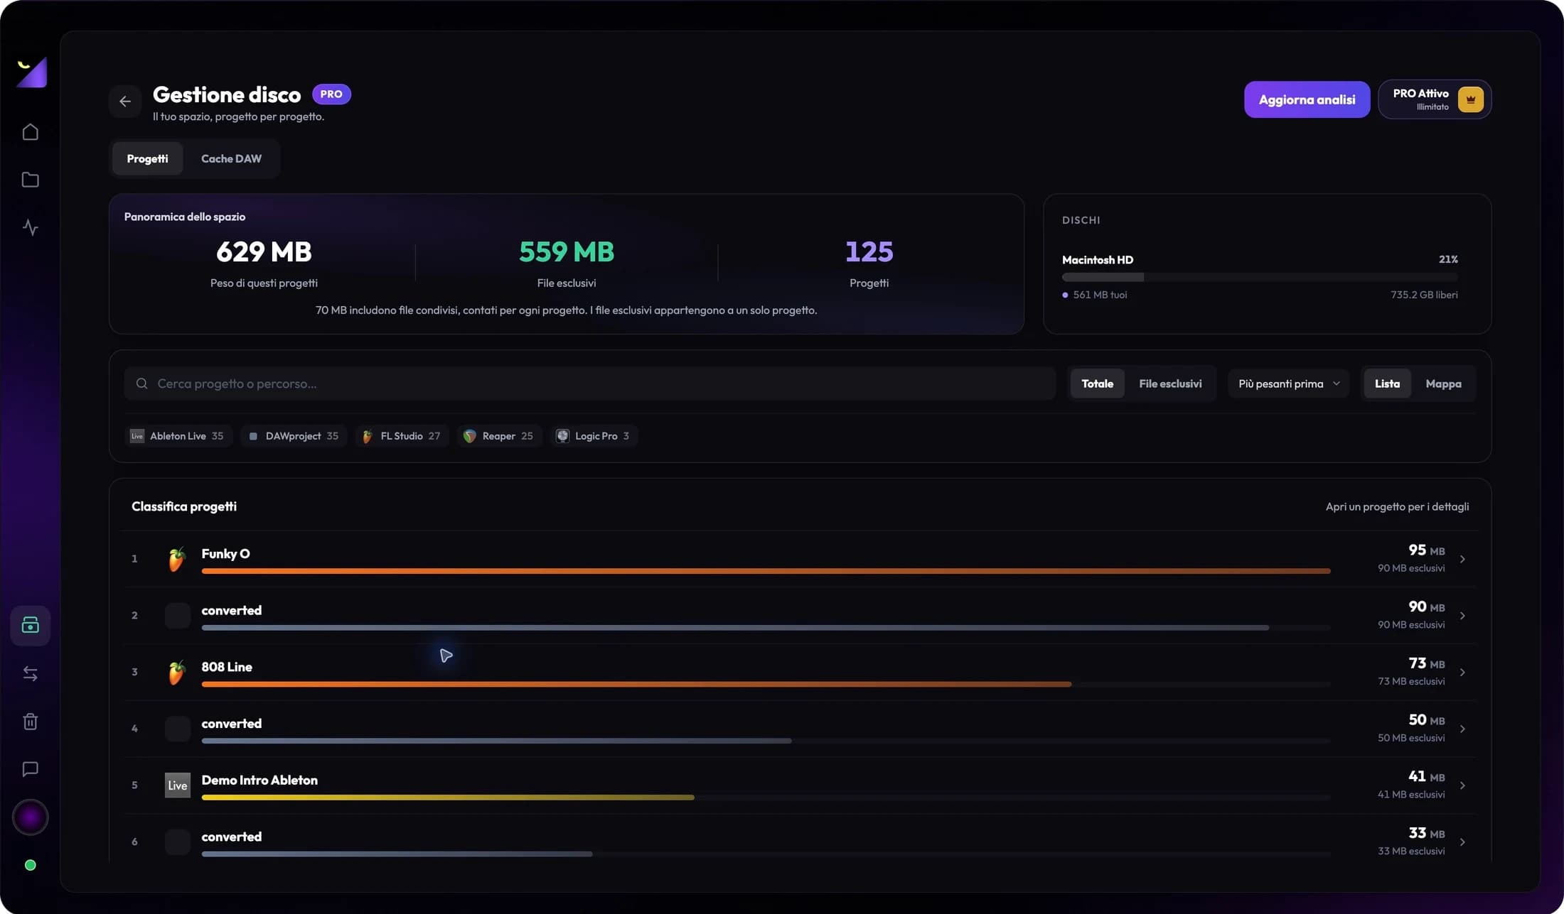Open the Home sidebar icon
This screenshot has width=1564, height=914.
tap(30, 132)
